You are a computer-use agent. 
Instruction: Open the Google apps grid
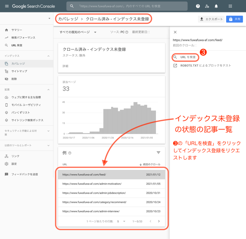tap(230, 6)
